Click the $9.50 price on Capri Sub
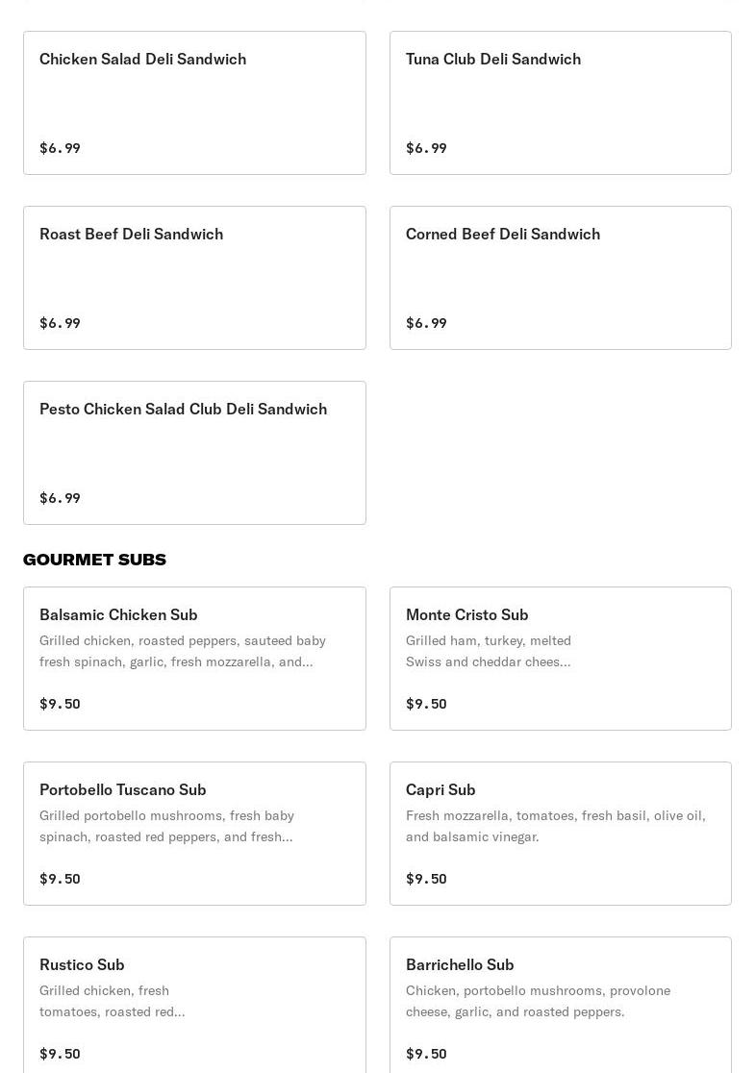This screenshot has width=755, height=1073. 426,879
